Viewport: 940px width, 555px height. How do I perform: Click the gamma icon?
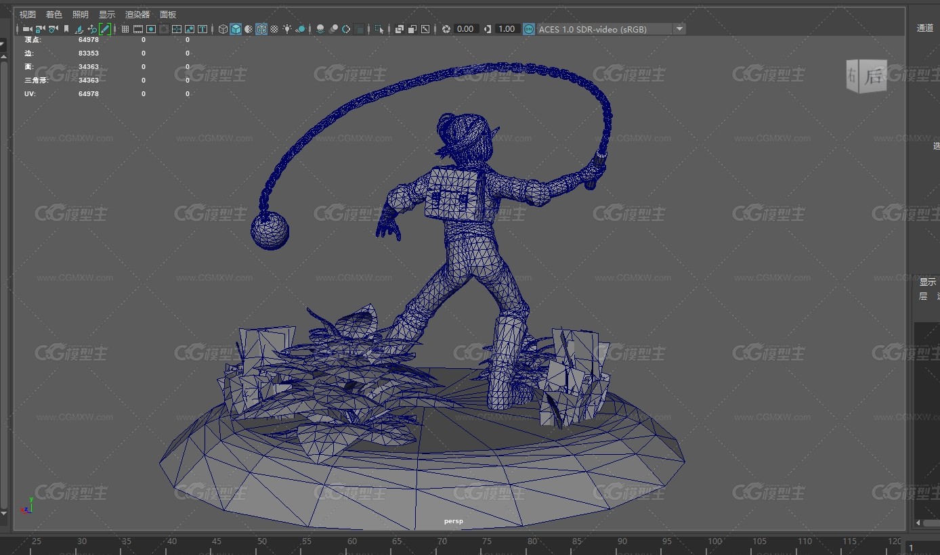point(488,29)
